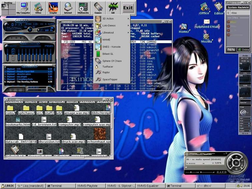
Task: Launch TuxRacer from the Games menu
Action: (112, 67)
